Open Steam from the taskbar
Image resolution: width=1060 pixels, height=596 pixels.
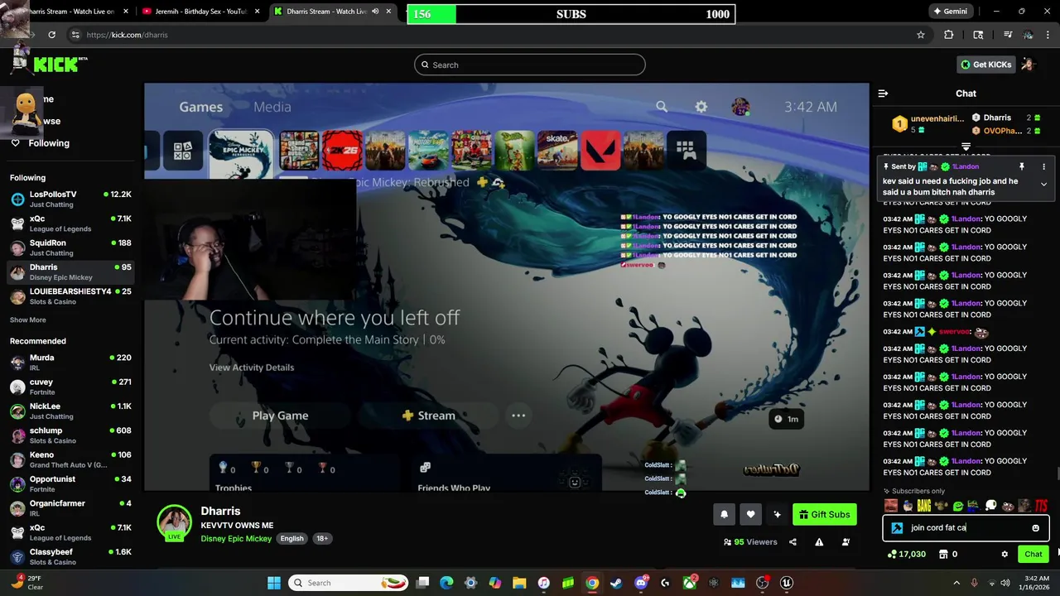[x=616, y=583]
